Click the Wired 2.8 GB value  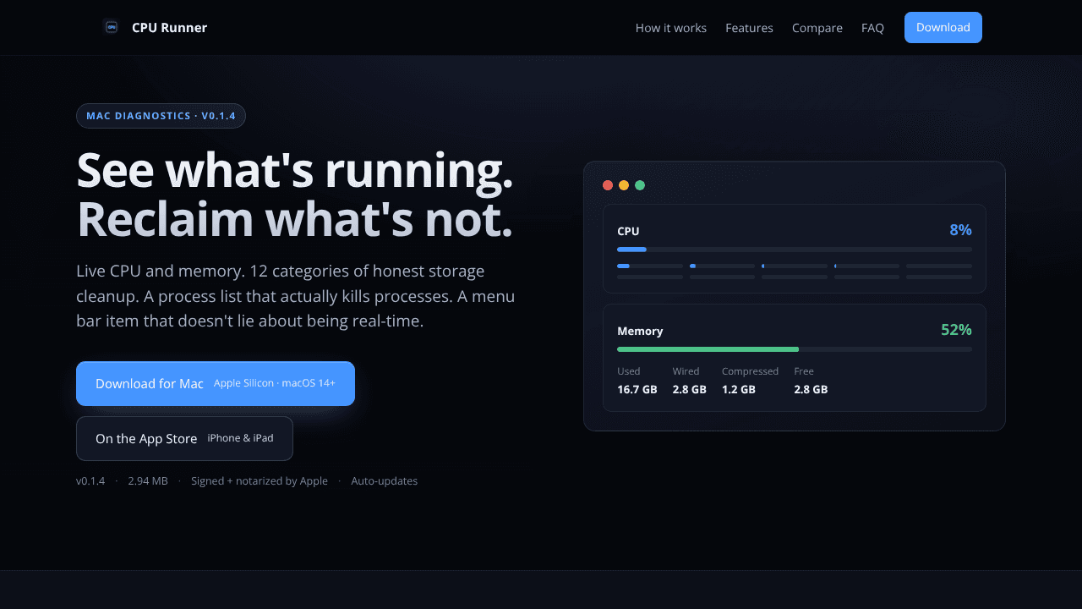coord(689,390)
